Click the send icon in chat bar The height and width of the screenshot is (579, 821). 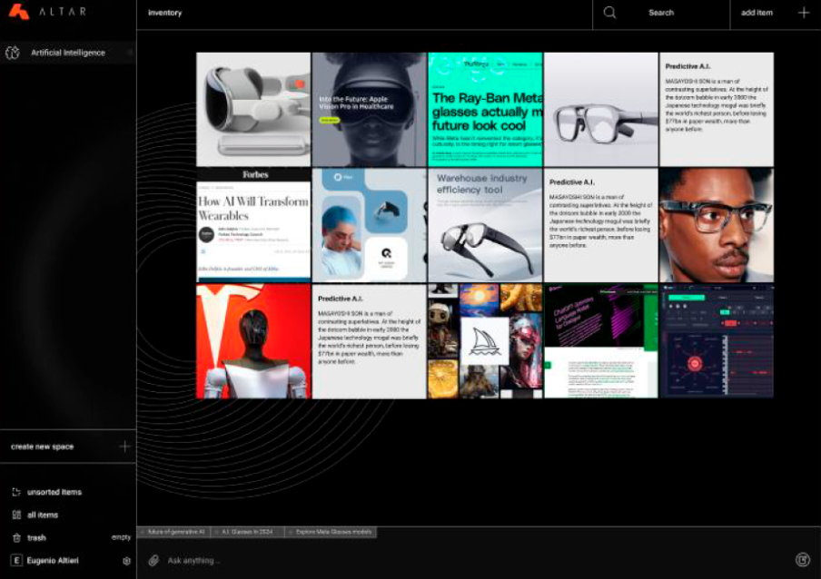(x=802, y=560)
